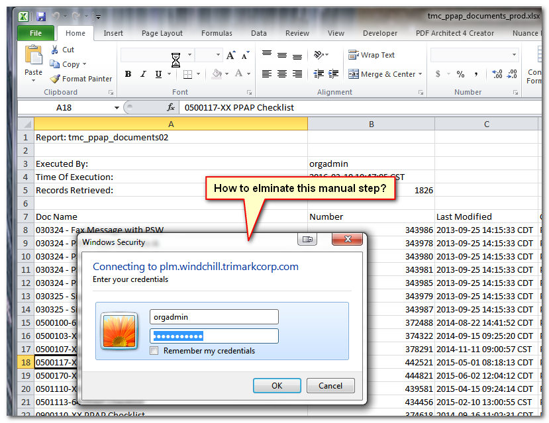Click Middle Align icon
Image resolution: width=549 pixels, height=423 pixels.
[282, 55]
